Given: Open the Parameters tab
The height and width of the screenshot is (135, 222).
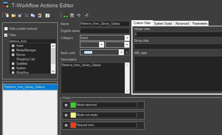Looking at the screenshot, I should (200, 24).
